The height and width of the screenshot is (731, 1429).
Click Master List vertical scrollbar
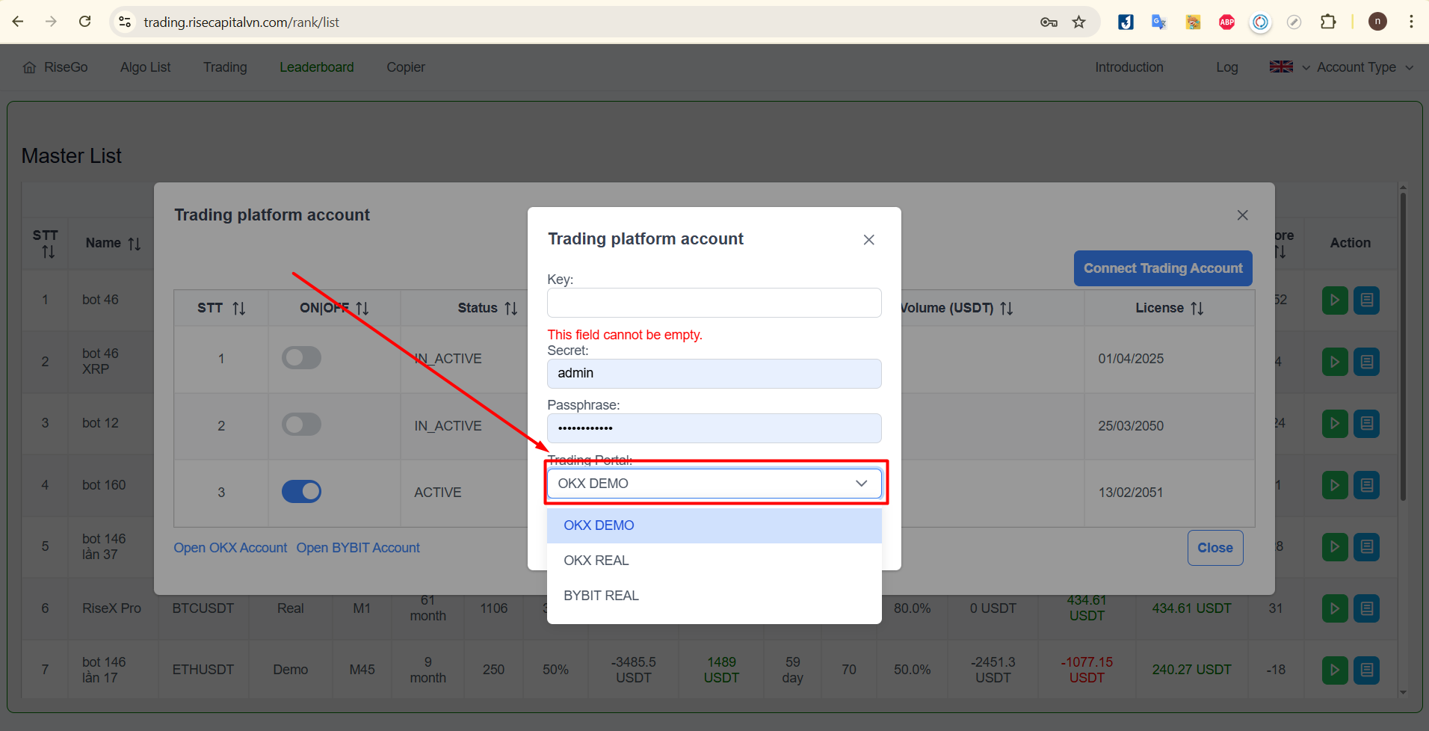coord(1403,348)
